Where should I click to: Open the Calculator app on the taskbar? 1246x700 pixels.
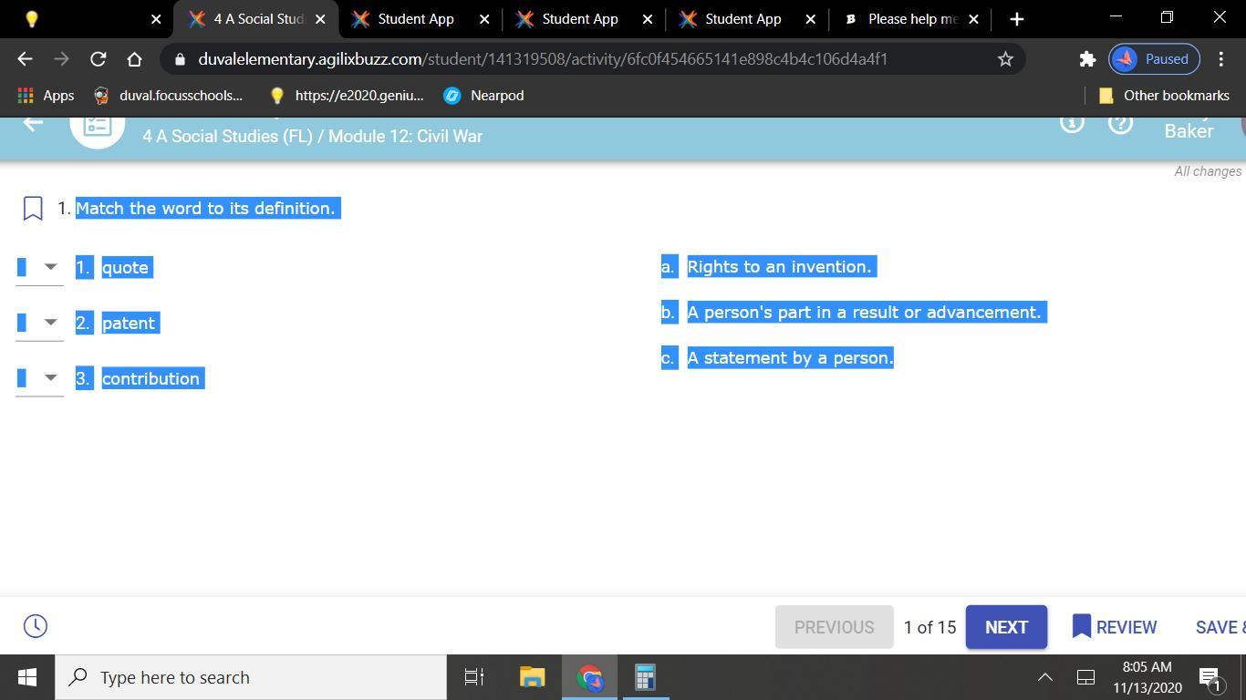(646, 677)
